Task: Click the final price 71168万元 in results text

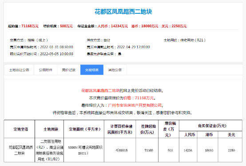Action: pyautogui.click(x=144, y=98)
